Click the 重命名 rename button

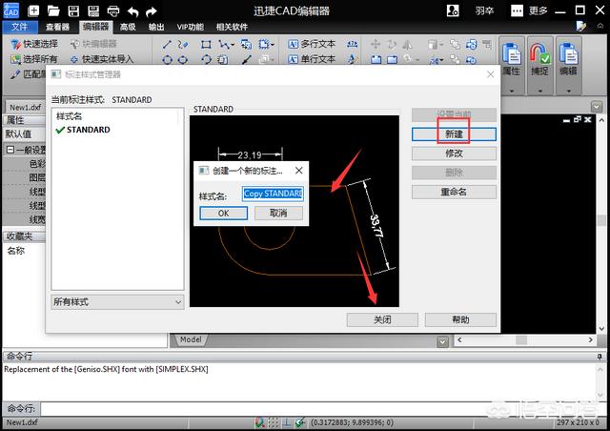point(454,192)
